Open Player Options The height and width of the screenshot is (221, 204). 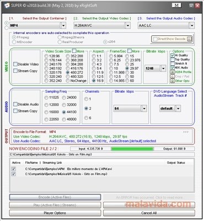tap(55, 213)
